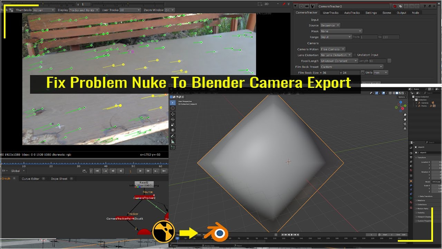Open the Units mm dropdown

[381, 73]
